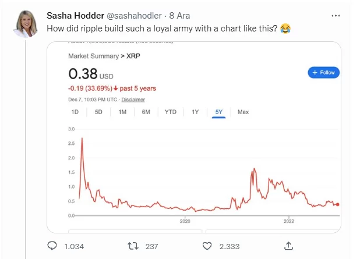Screen dimensions: 360x259
Task: Select the 1D time range tab
Action: click(x=75, y=112)
